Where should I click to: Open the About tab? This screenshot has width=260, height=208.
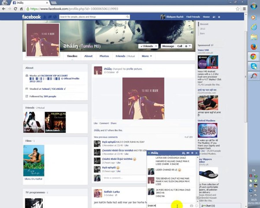(88, 56)
